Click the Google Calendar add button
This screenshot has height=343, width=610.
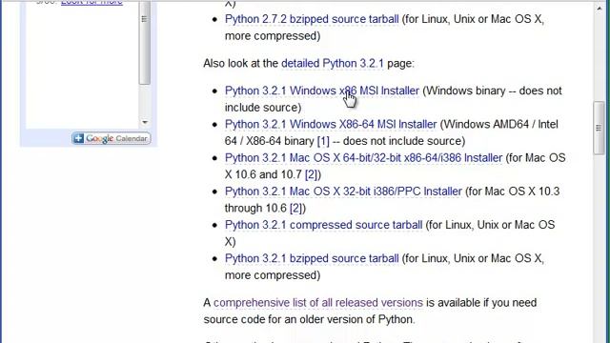click(112, 138)
